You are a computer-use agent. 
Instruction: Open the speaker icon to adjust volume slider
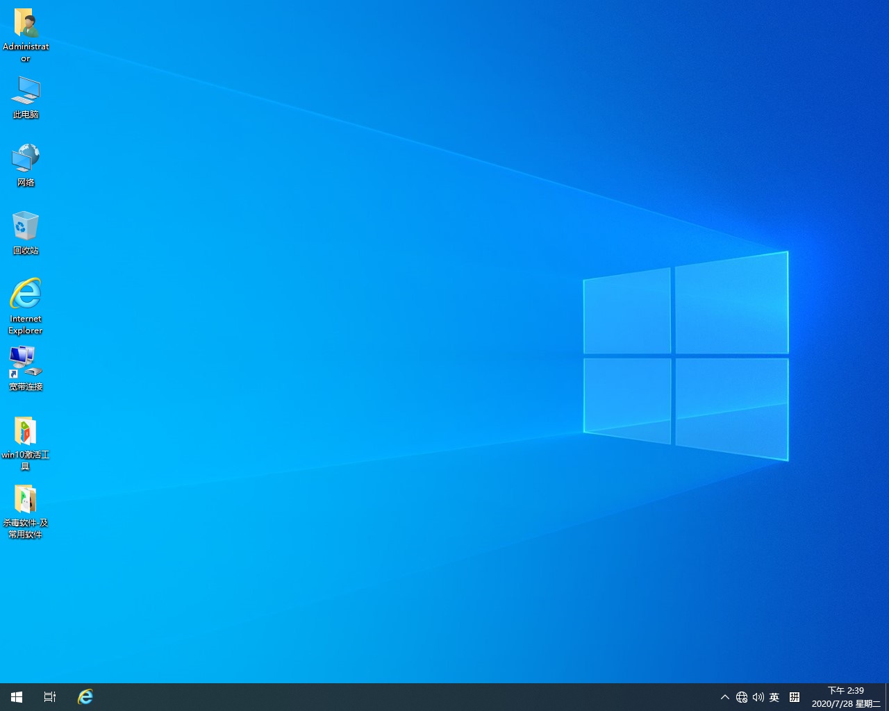(x=758, y=696)
